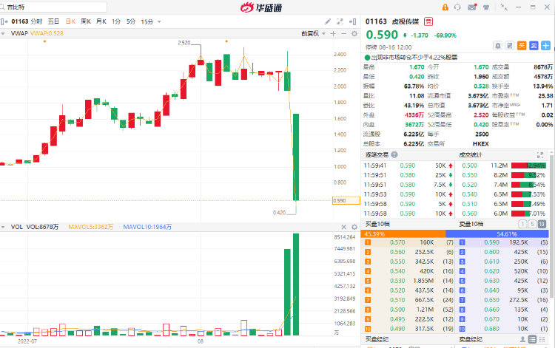Viewport: 555px width, 348px height.
Task: Activate the pencil drawing tool icon
Action: (x=328, y=21)
